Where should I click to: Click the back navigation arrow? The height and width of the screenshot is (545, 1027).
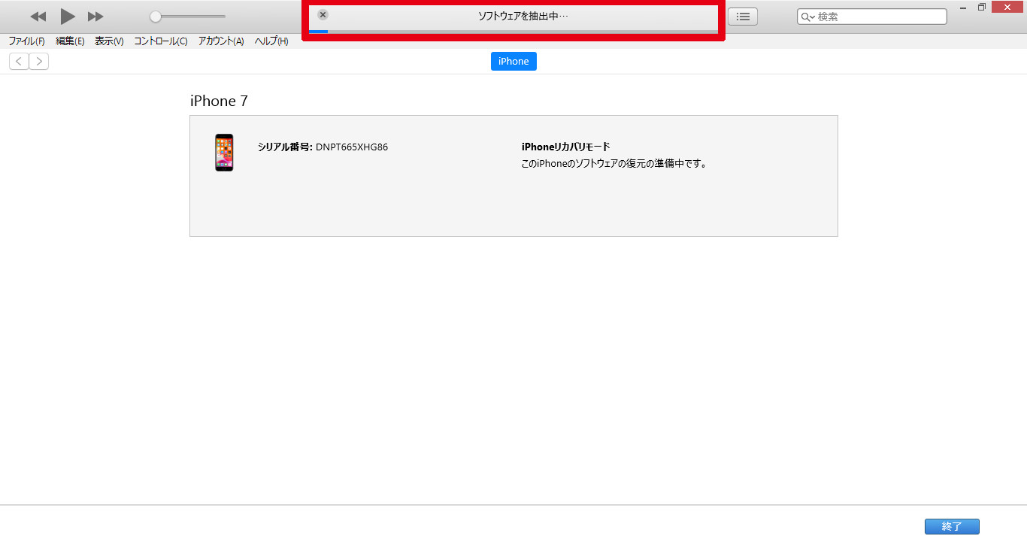(19, 62)
